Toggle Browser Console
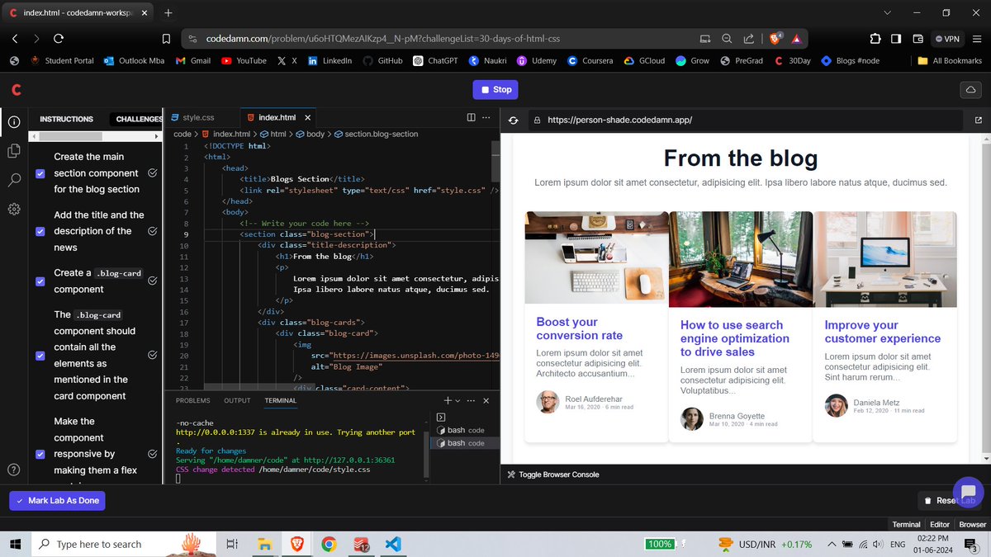 click(x=553, y=474)
